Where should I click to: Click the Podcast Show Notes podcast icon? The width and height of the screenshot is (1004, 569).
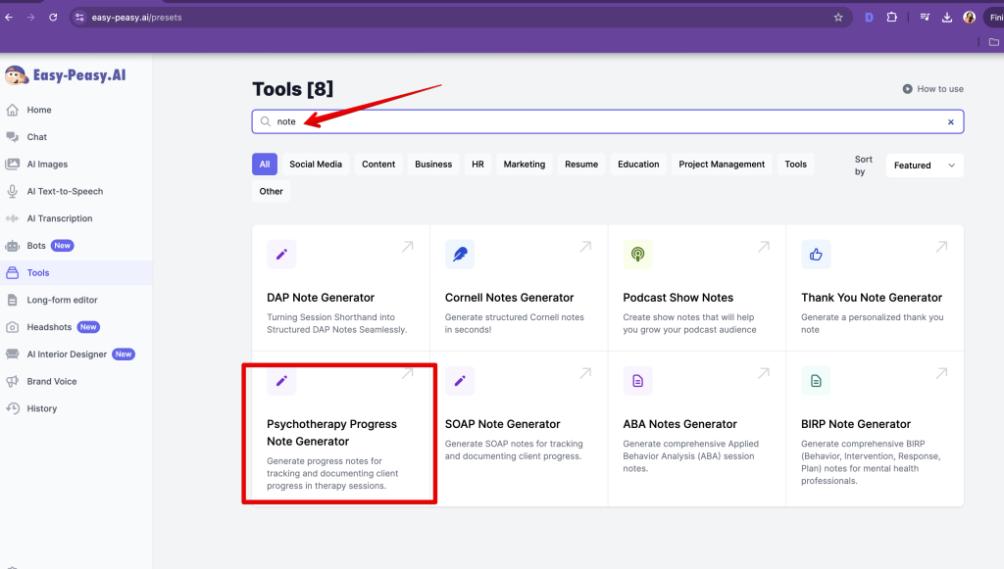click(x=637, y=255)
